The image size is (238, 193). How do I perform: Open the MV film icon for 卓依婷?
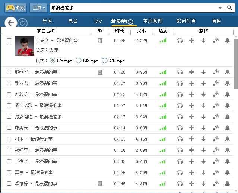(x=100, y=184)
